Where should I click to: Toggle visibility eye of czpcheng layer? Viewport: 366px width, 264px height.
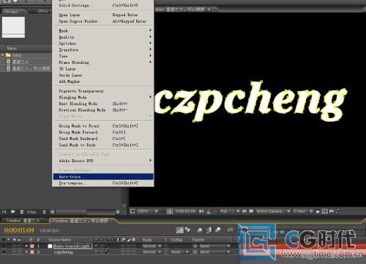(x=4, y=252)
